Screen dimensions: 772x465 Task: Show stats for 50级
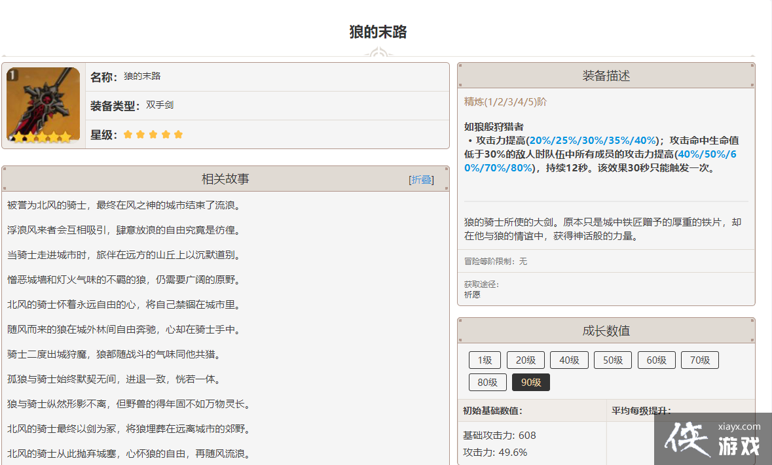613,360
